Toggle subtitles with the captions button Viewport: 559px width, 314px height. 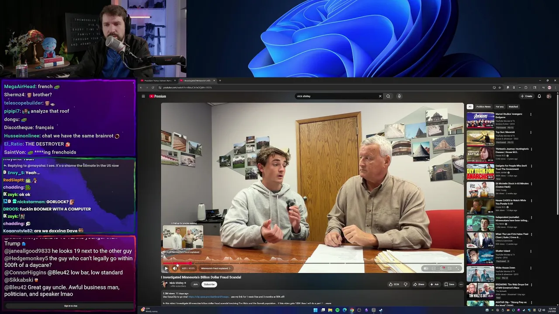click(434, 268)
